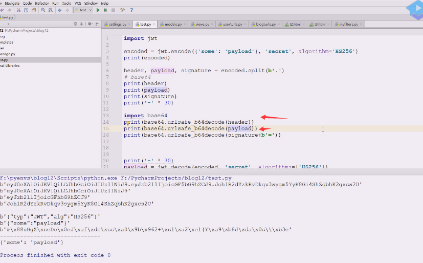The width and height of the screenshot is (423, 263).
Task: Close the test.py tab
Action: 154,24
